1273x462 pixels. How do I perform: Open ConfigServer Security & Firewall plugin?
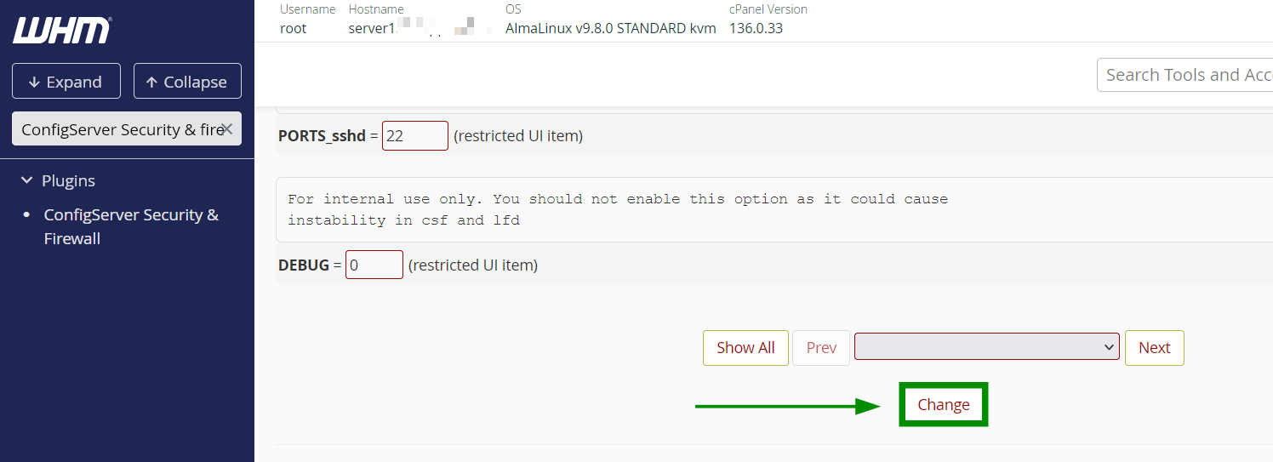tap(132, 226)
